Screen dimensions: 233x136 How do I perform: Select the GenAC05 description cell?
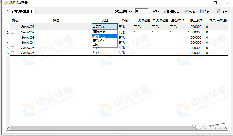coord(56,48)
